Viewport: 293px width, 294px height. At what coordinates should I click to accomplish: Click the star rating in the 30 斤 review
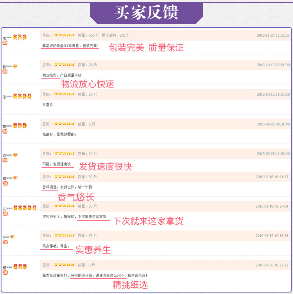tap(64, 176)
